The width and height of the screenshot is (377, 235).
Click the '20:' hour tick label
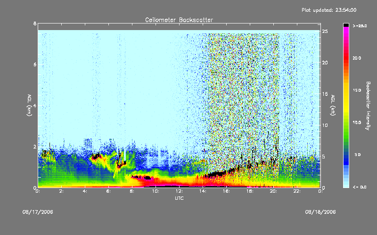[273, 191]
